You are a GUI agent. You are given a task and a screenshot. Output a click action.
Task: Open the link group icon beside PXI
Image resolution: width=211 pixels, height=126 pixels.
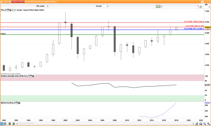(x=2, y=2)
